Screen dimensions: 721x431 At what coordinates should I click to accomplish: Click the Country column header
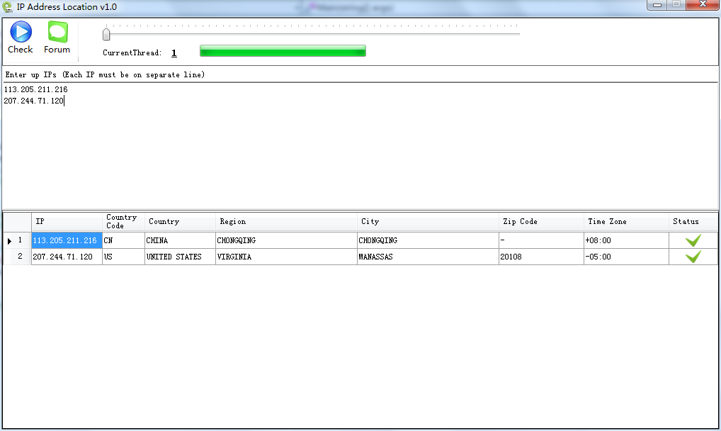coord(180,222)
